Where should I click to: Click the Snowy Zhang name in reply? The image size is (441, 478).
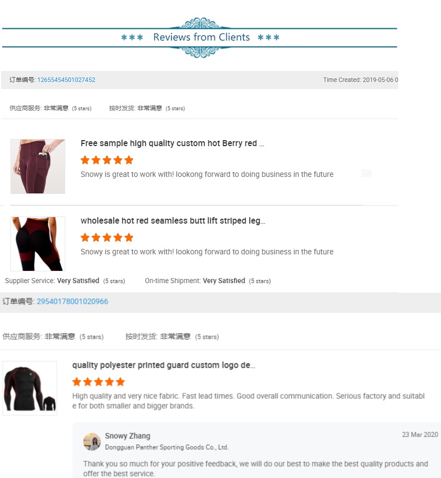pos(127,436)
